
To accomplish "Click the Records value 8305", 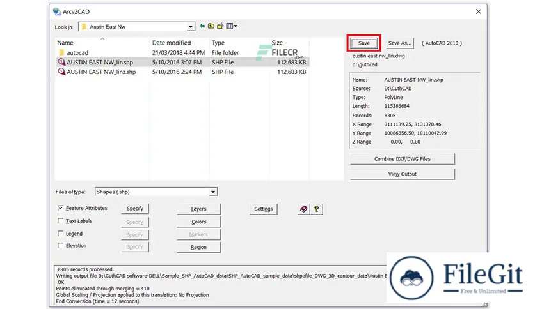I will point(390,116).
